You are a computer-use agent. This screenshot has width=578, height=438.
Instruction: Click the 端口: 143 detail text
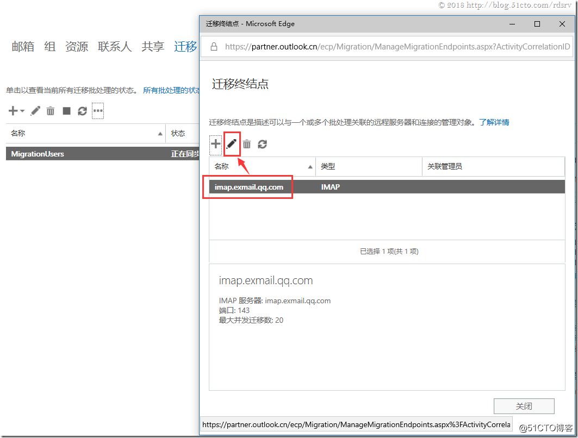234,310
